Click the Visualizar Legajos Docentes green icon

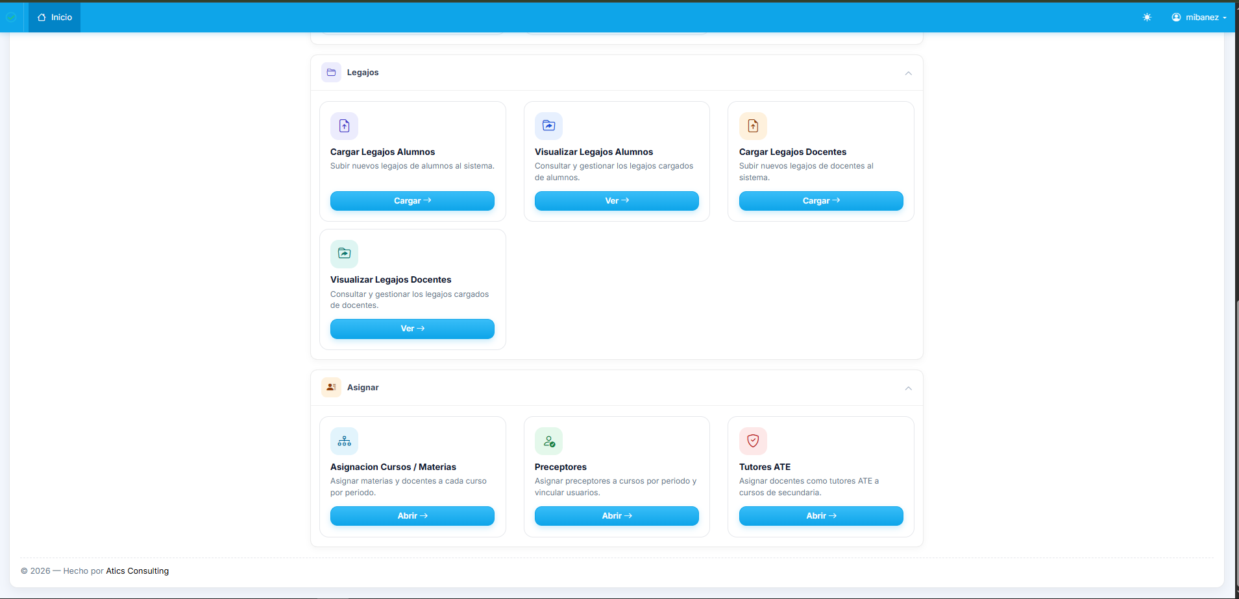coord(344,254)
